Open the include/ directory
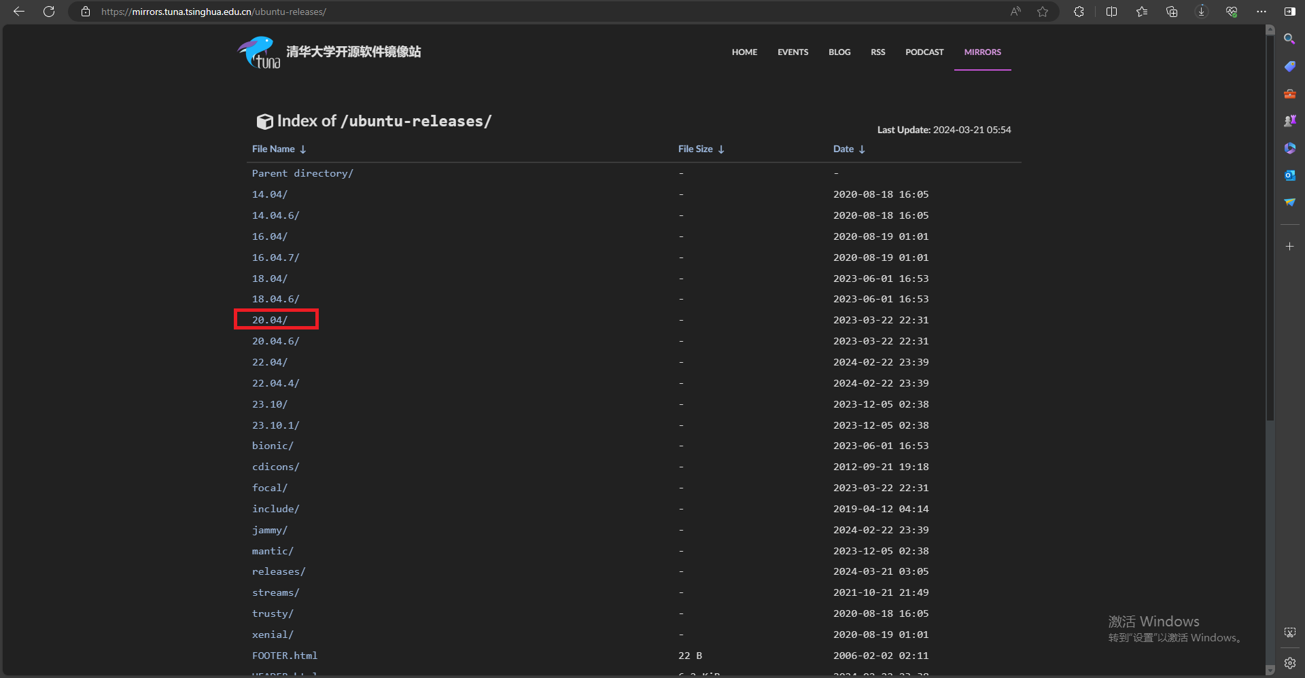This screenshot has width=1305, height=678. point(275,509)
